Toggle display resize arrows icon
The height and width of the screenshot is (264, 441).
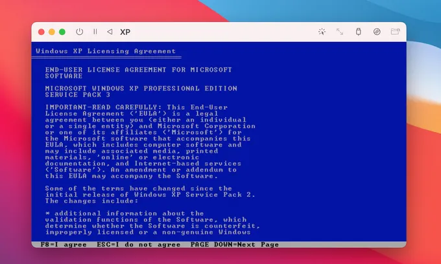coord(340,32)
